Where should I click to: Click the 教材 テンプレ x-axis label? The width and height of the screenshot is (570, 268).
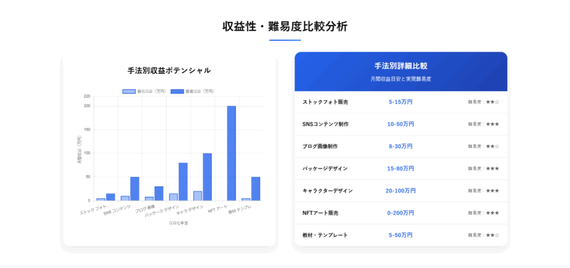click(240, 209)
